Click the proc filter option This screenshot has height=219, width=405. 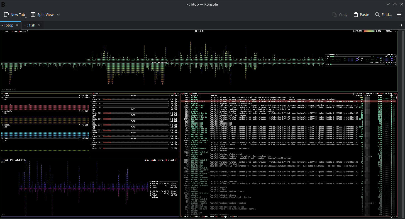click(x=194, y=94)
